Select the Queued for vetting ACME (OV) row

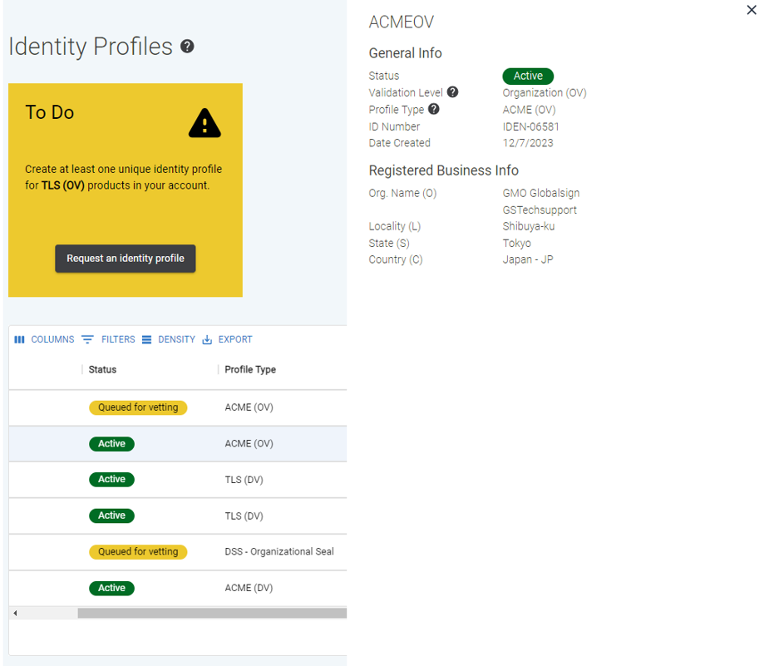click(x=249, y=407)
